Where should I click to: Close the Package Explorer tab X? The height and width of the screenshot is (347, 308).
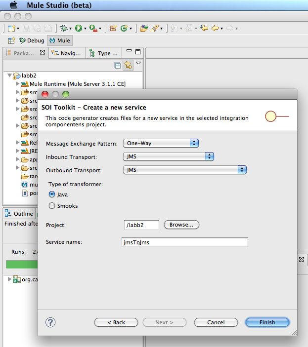43,53
